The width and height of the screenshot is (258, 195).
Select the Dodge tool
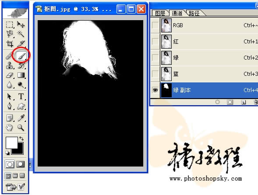click(21, 85)
